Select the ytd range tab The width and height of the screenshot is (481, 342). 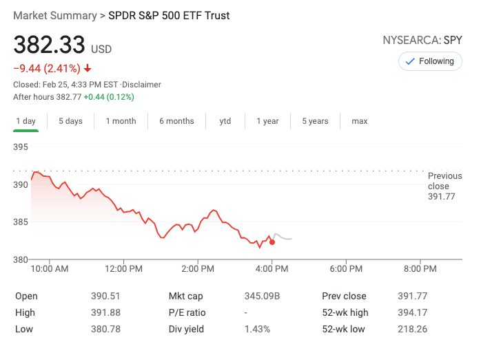coord(225,121)
